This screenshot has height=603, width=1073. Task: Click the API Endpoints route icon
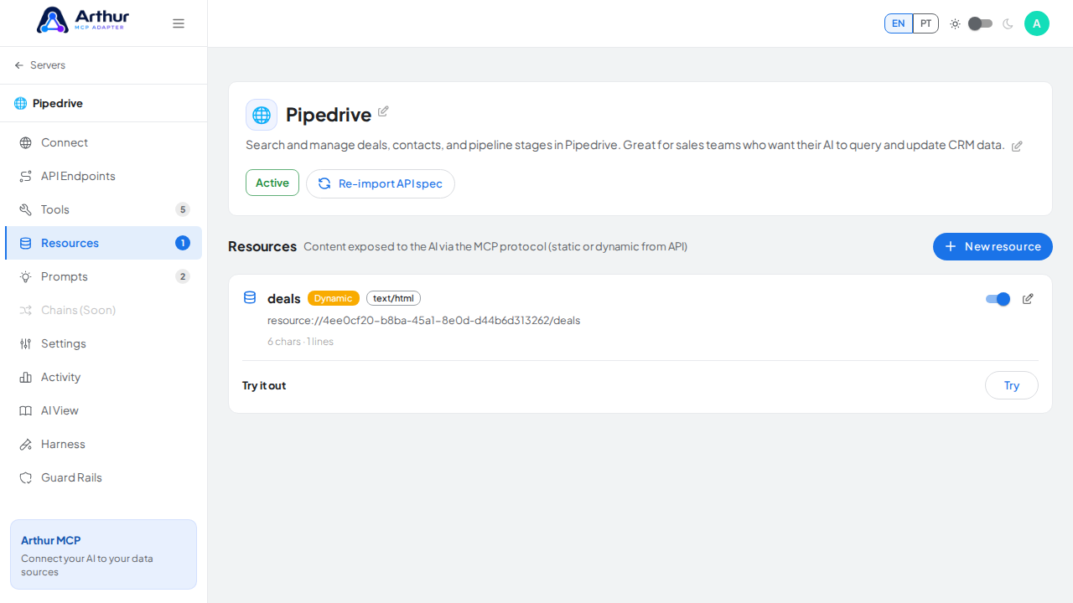point(26,176)
